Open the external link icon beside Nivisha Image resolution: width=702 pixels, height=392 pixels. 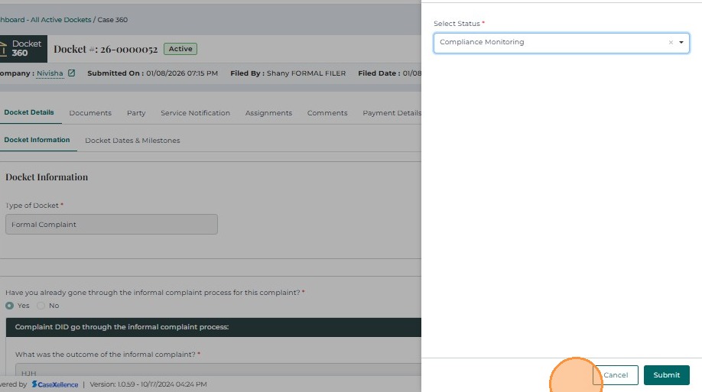pos(72,73)
